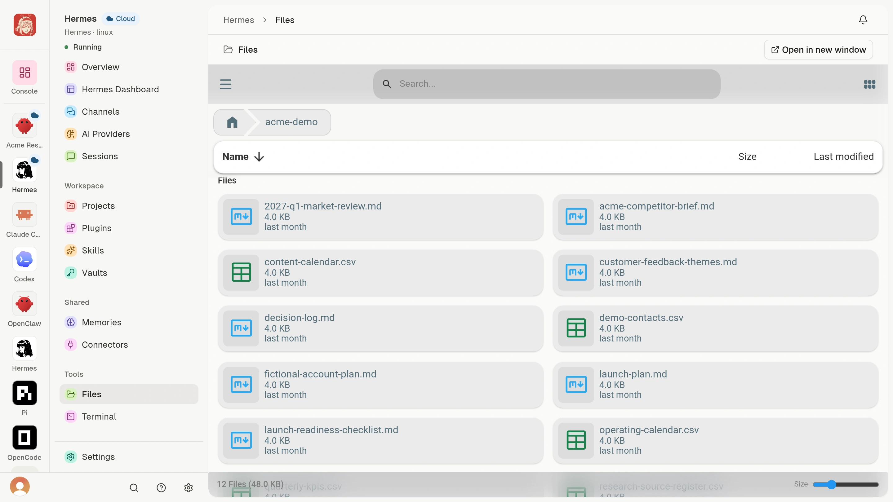893x502 pixels.
Task: Select the Acme Res... agent avatar
Action: pyautogui.click(x=24, y=126)
